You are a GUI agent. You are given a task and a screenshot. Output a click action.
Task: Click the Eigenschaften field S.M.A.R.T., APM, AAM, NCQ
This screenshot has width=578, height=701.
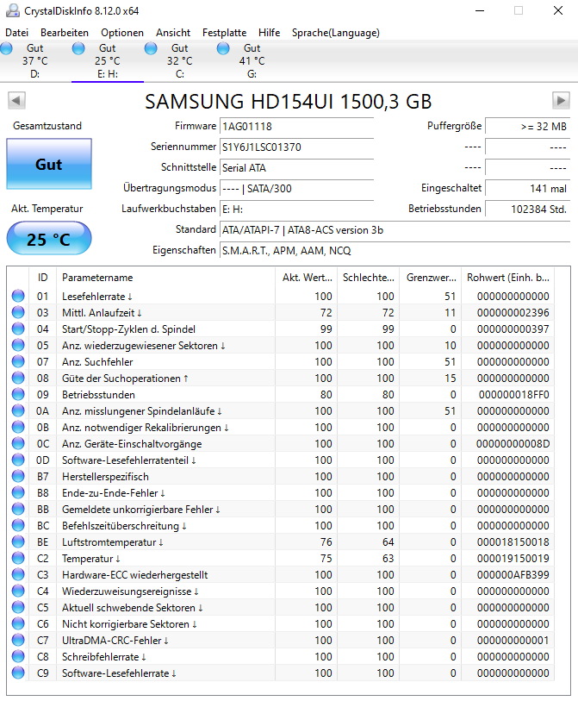(x=395, y=250)
